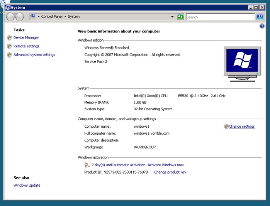Expand the arrow before Control Panel breadcrumb
The image size is (270, 206).
(x=39, y=17)
